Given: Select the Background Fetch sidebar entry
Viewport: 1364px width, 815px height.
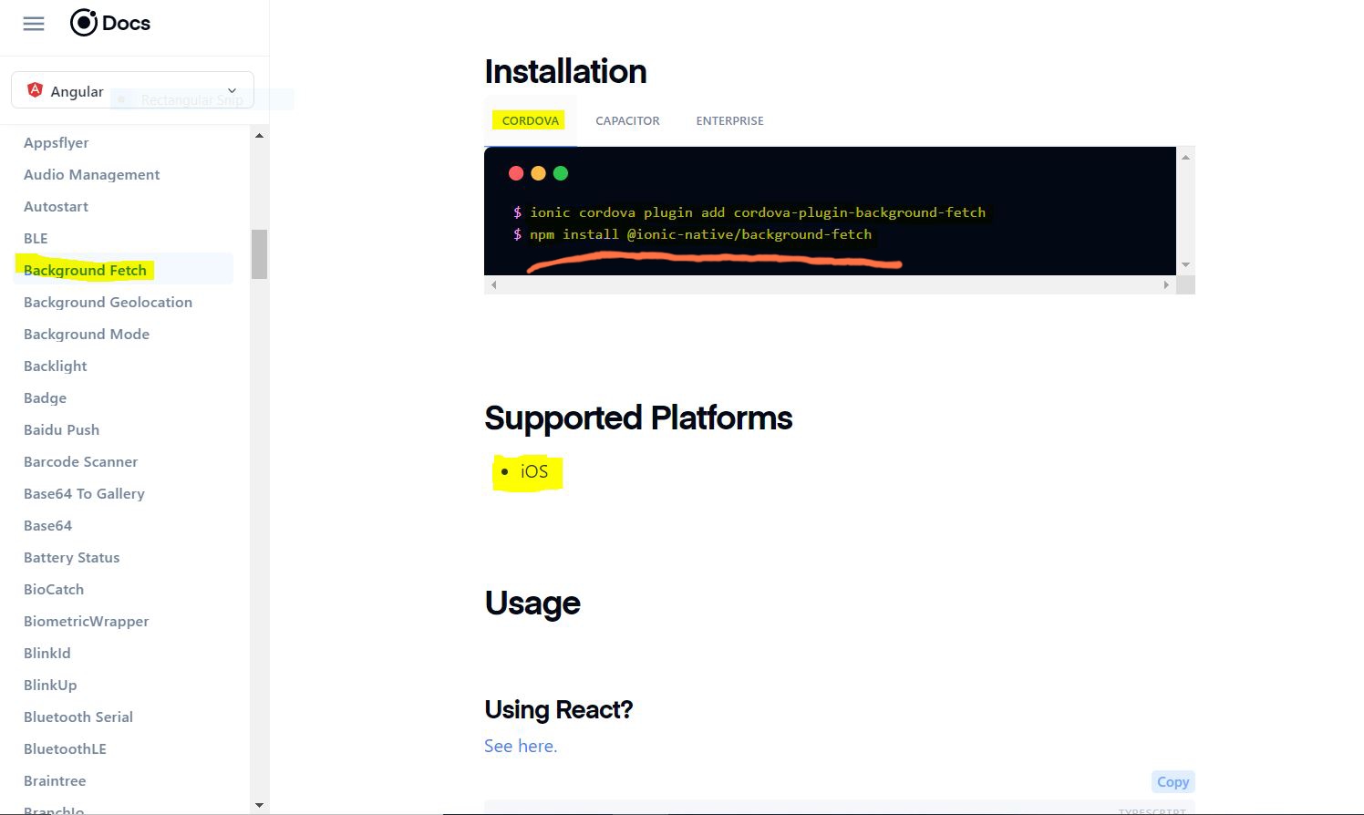Looking at the screenshot, I should click(x=85, y=270).
